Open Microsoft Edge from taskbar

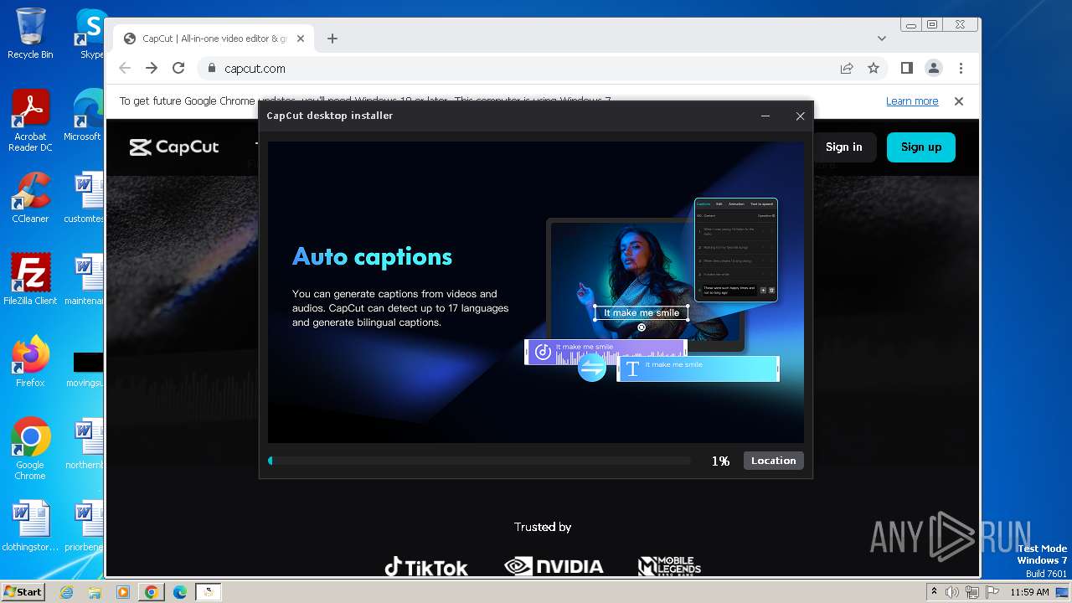tap(180, 592)
